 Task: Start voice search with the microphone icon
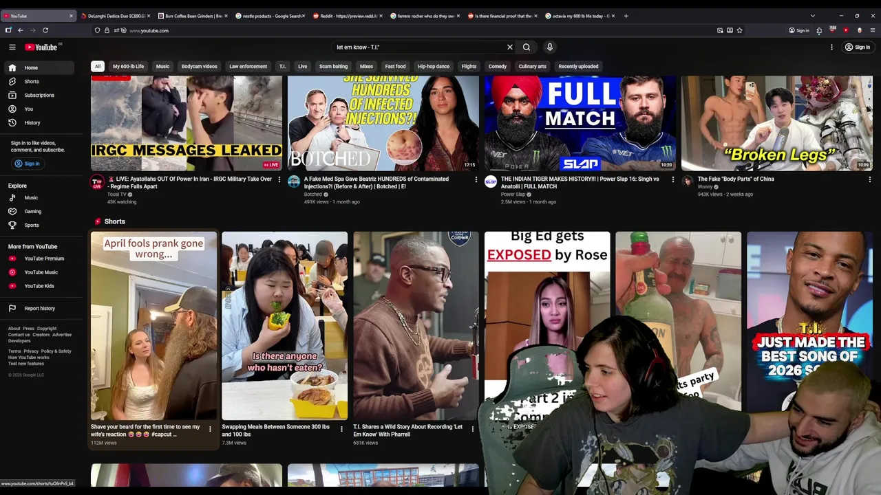click(549, 47)
